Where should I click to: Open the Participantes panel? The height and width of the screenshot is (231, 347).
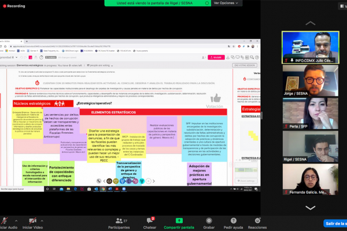tap(119, 223)
